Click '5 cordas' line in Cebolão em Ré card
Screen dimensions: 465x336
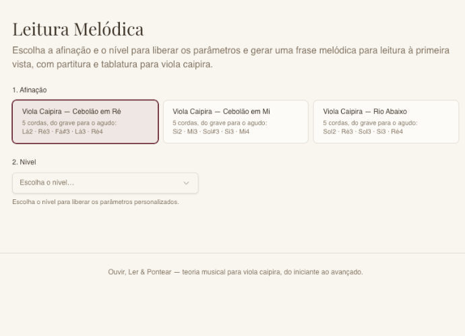pyautogui.click(x=69, y=123)
